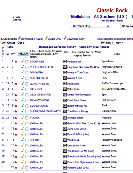Open the Peacemaker title link
Image resolution: width=133 pixels, height=173 pixels.
point(74,62)
